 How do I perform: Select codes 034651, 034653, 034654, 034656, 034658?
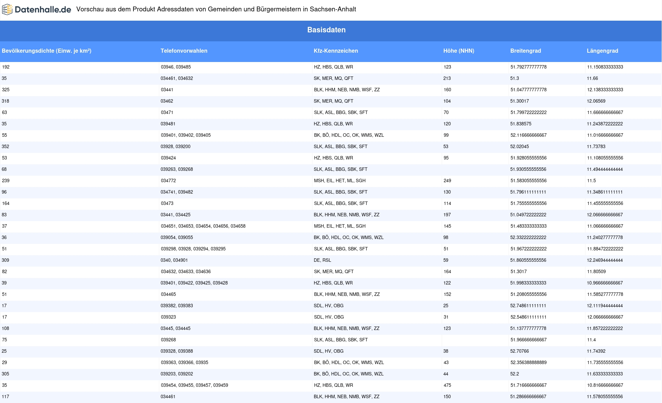point(203,226)
